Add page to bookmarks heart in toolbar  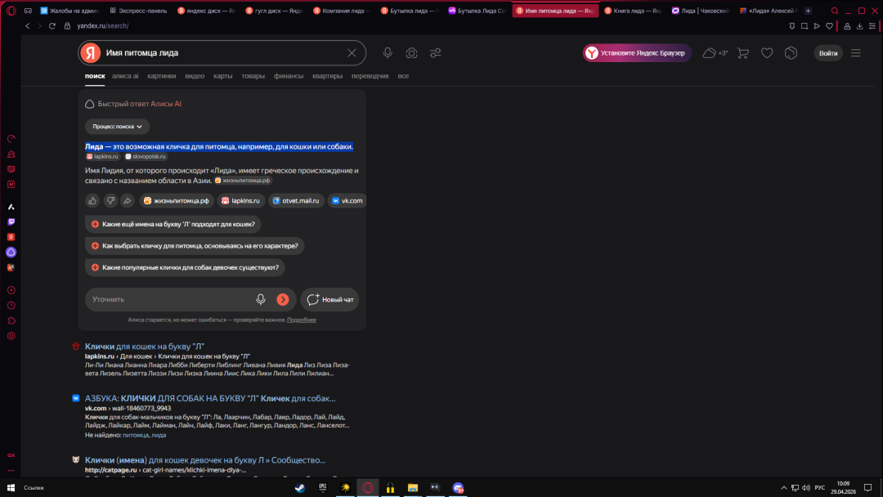point(830,26)
